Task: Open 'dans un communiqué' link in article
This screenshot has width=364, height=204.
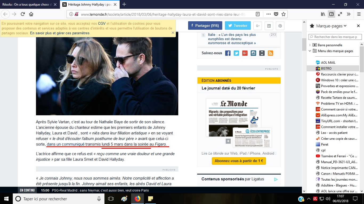Action: (66, 144)
